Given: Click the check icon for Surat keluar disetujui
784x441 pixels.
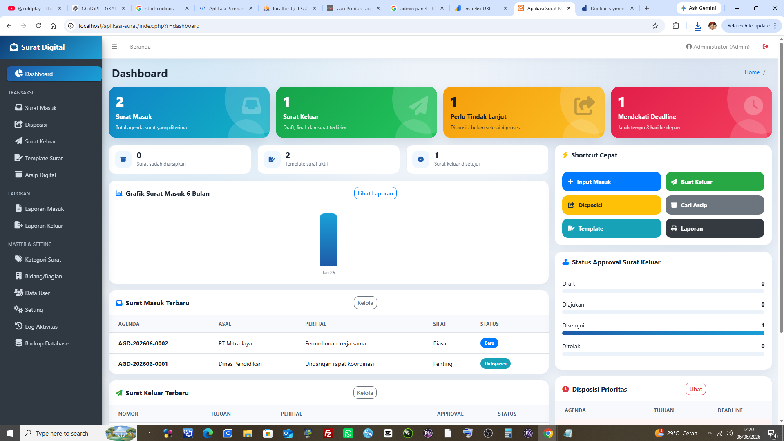Looking at the screenshot, I should coord(420,159).
